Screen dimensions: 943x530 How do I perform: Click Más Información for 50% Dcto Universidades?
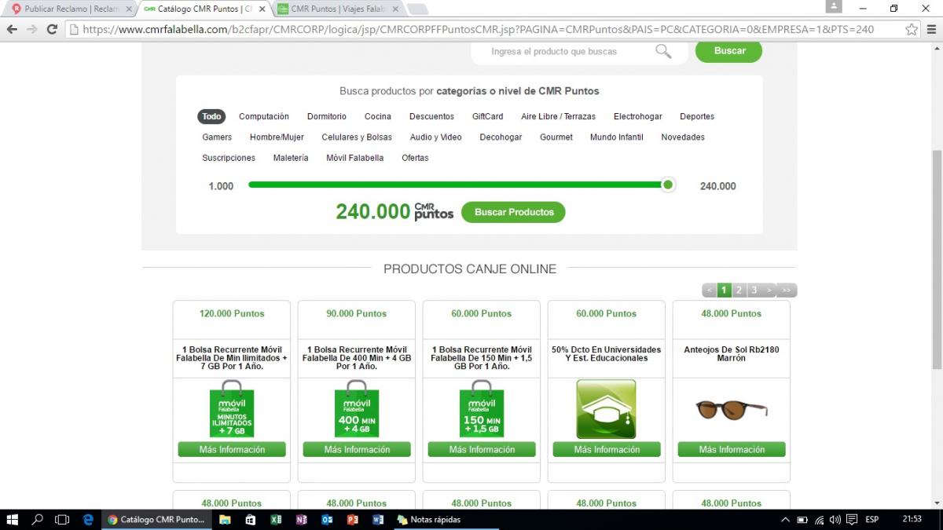(x=606, y=449)
